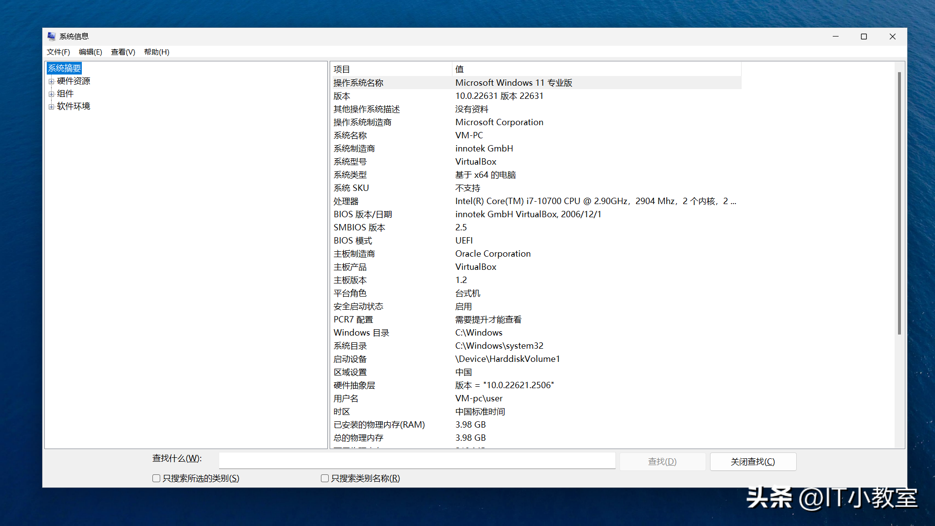This screenshot has width=935, height=526.
Task: Select the 操作系统名称 row
Action: click(536, 83)
